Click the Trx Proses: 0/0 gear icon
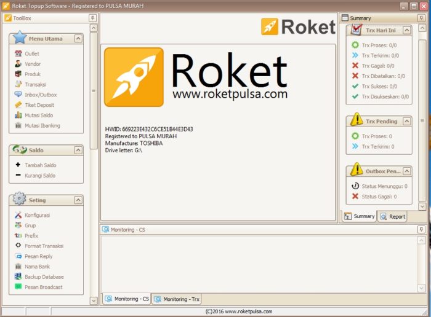 [x=355, y=45]
